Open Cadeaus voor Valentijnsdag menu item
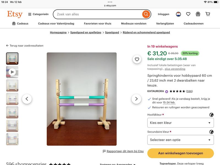 pos(56,24)
